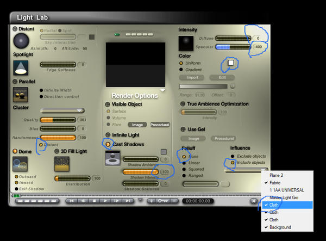326x241 pixels.
Task: Click the small square beside shadow preview
Action: tap(164, 152)
